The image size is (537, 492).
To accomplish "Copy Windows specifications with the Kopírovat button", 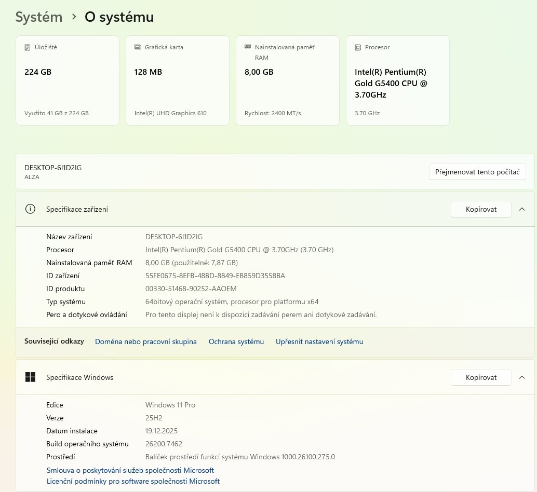I will pyautogui.click(x=481, y=377).
